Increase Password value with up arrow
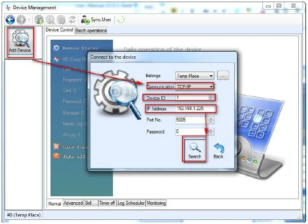 click(211, 130)
